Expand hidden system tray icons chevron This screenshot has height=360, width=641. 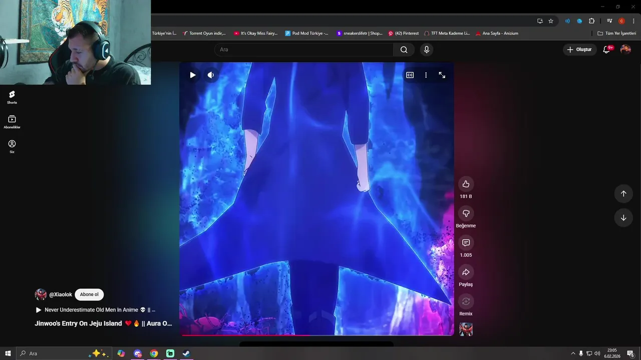coord(573,353)
